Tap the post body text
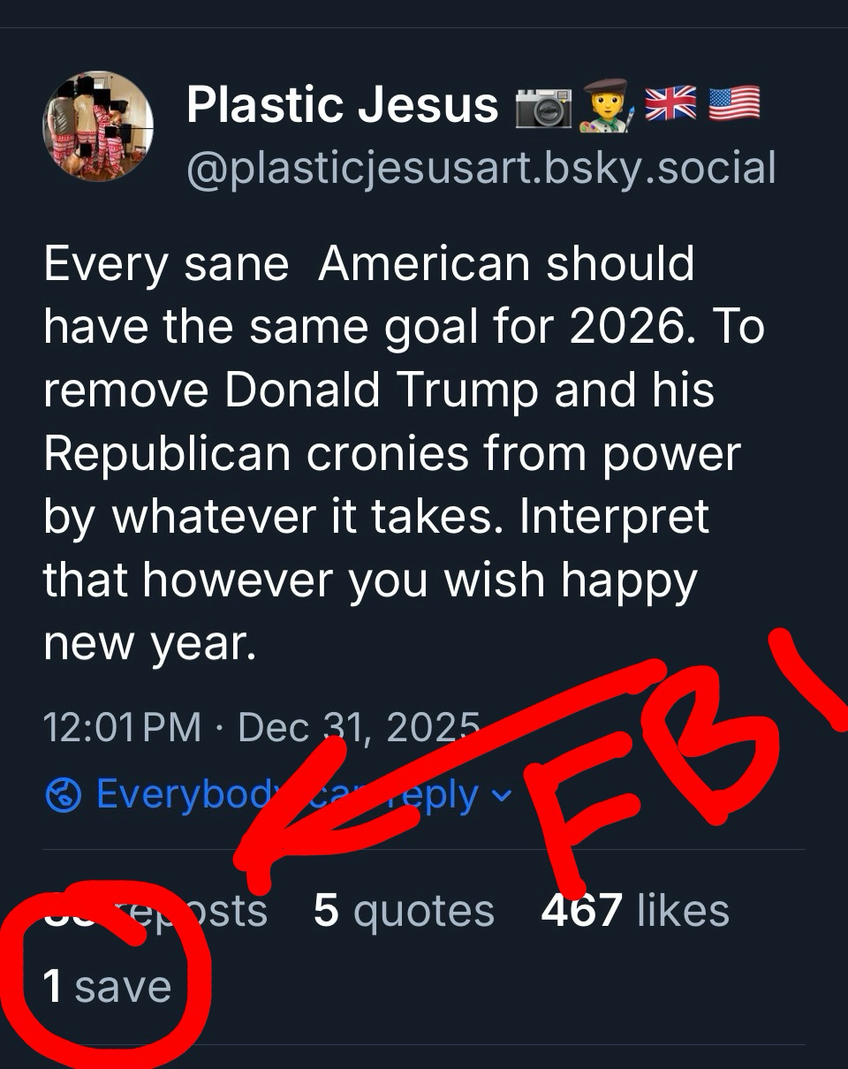Viewport: 848px width, 1069px height. (397, 453)
